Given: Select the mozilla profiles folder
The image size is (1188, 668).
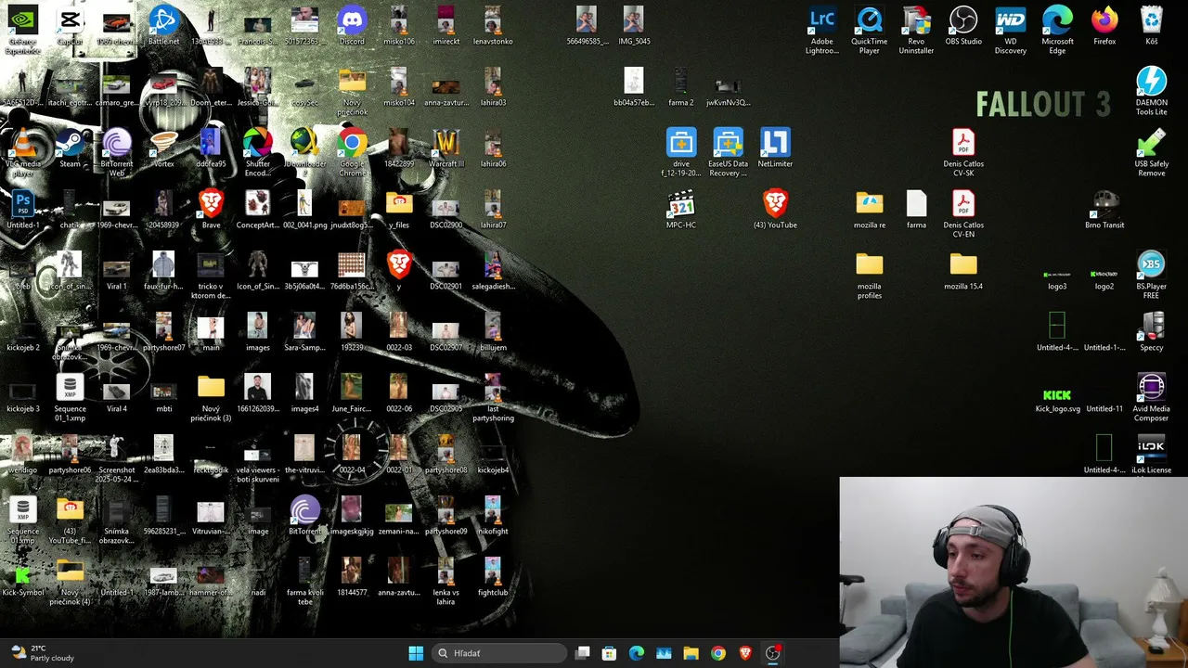Looking at the screenshot, I should pyautogui.click(x=870, y=276).
